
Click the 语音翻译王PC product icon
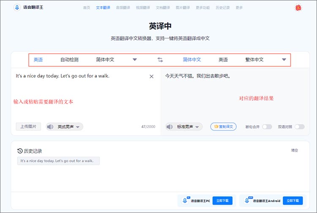coord(185,200)
